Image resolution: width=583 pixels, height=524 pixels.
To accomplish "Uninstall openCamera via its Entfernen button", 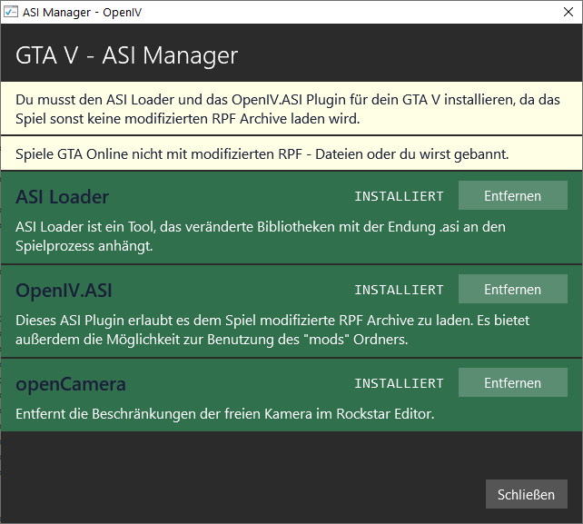I will (x=512, y=383).
